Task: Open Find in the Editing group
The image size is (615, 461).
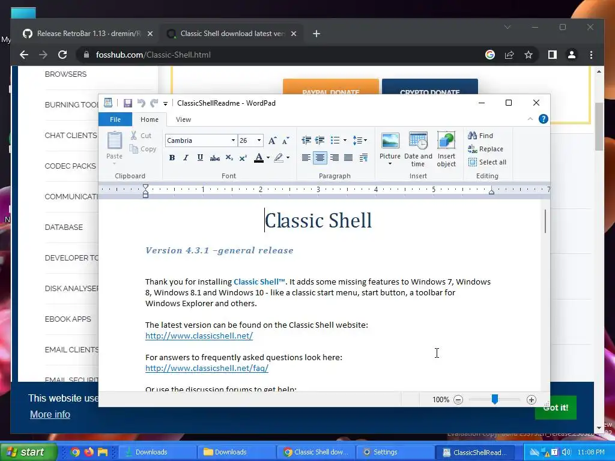Action: pyautogui.click(x=480, y=136)
